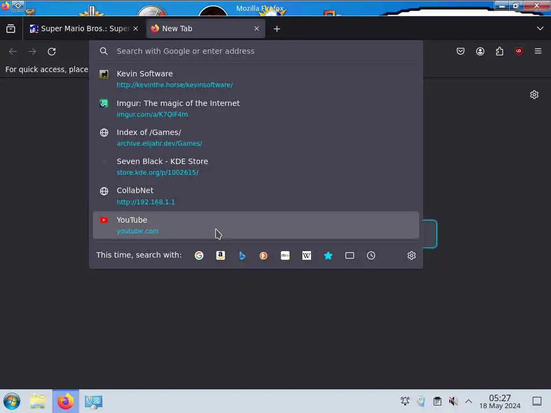Open the start menu orb

(12, 401)
